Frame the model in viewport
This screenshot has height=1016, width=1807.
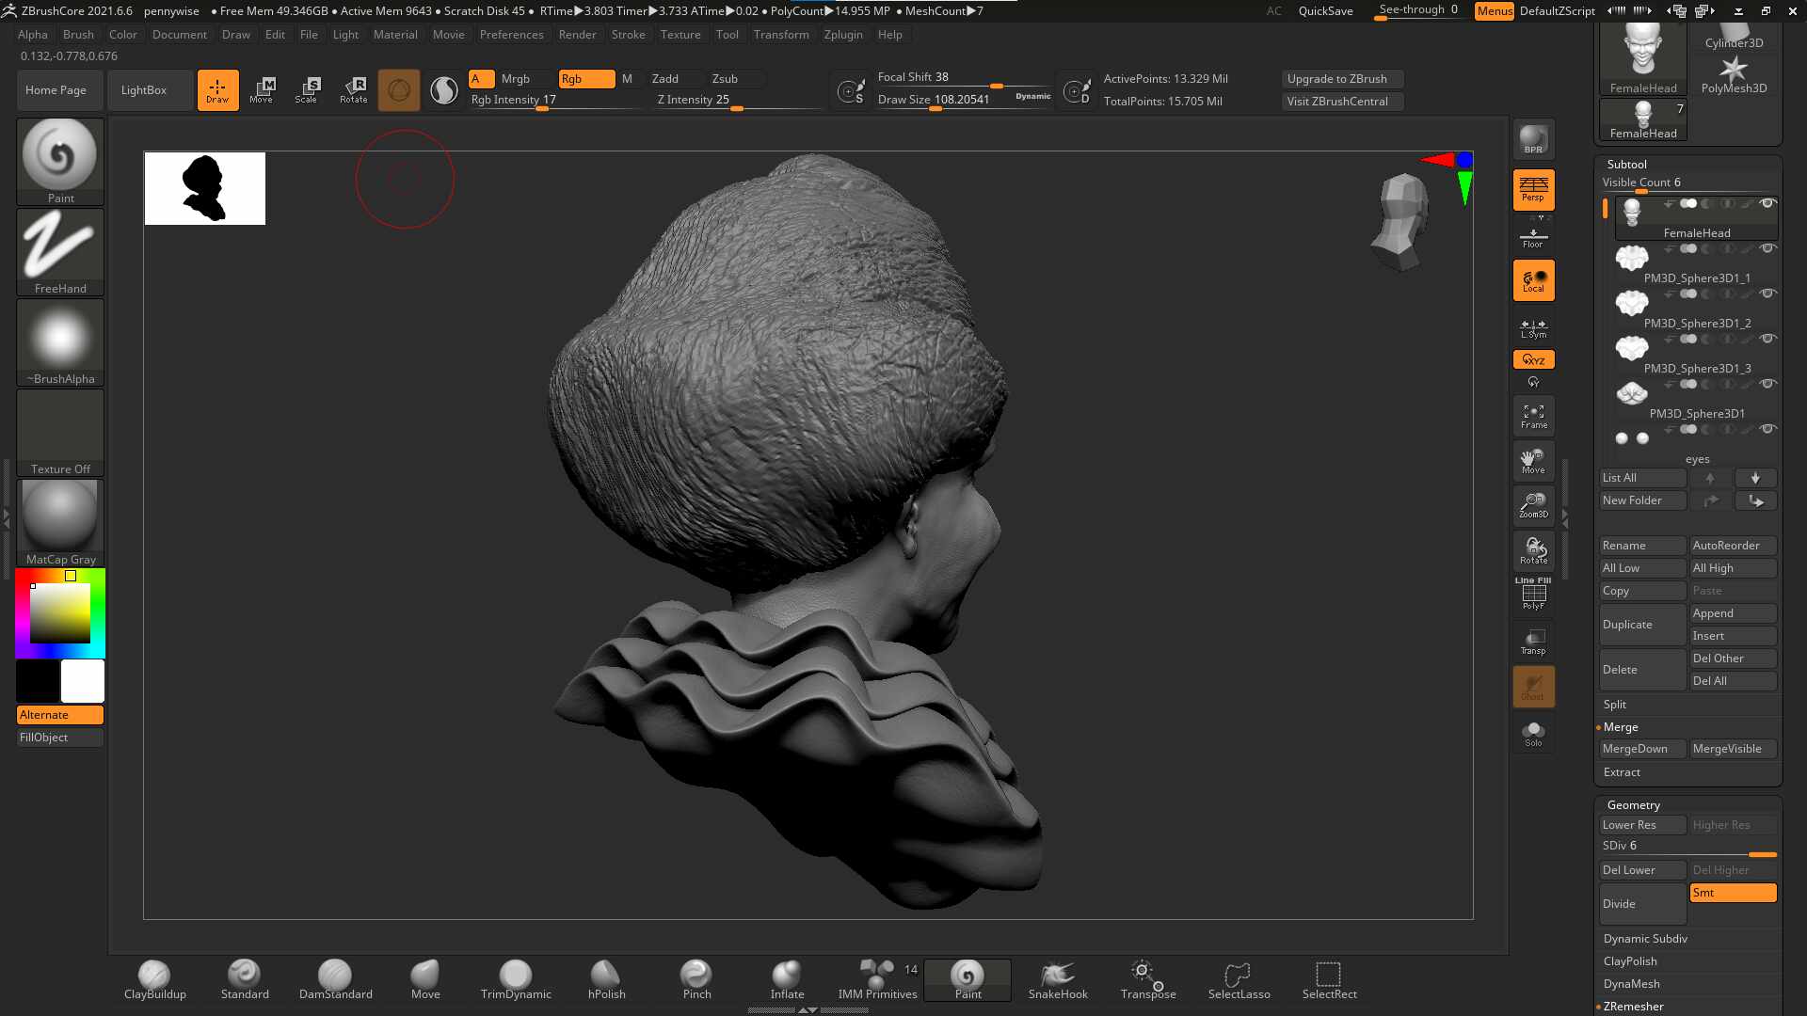(1533, 416)
